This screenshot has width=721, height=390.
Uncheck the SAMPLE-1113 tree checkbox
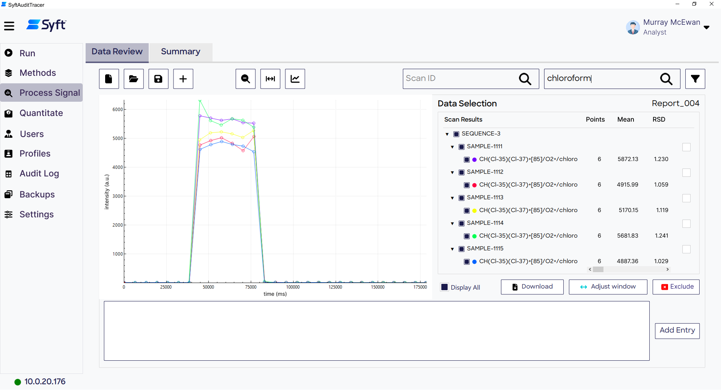(462, 198)
